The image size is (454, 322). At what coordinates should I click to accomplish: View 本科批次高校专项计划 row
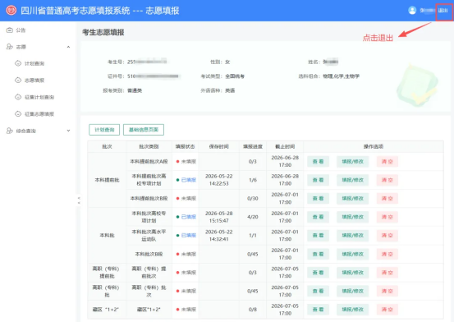[318, 217]
